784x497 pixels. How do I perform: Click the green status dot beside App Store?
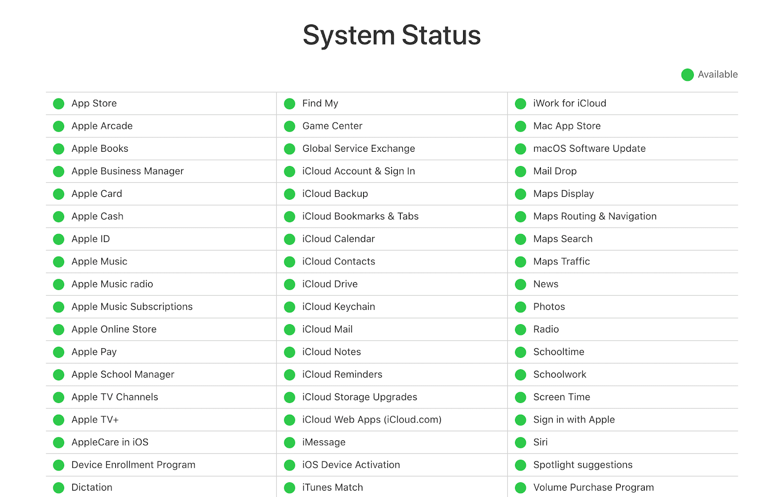(x=59, y=104)
